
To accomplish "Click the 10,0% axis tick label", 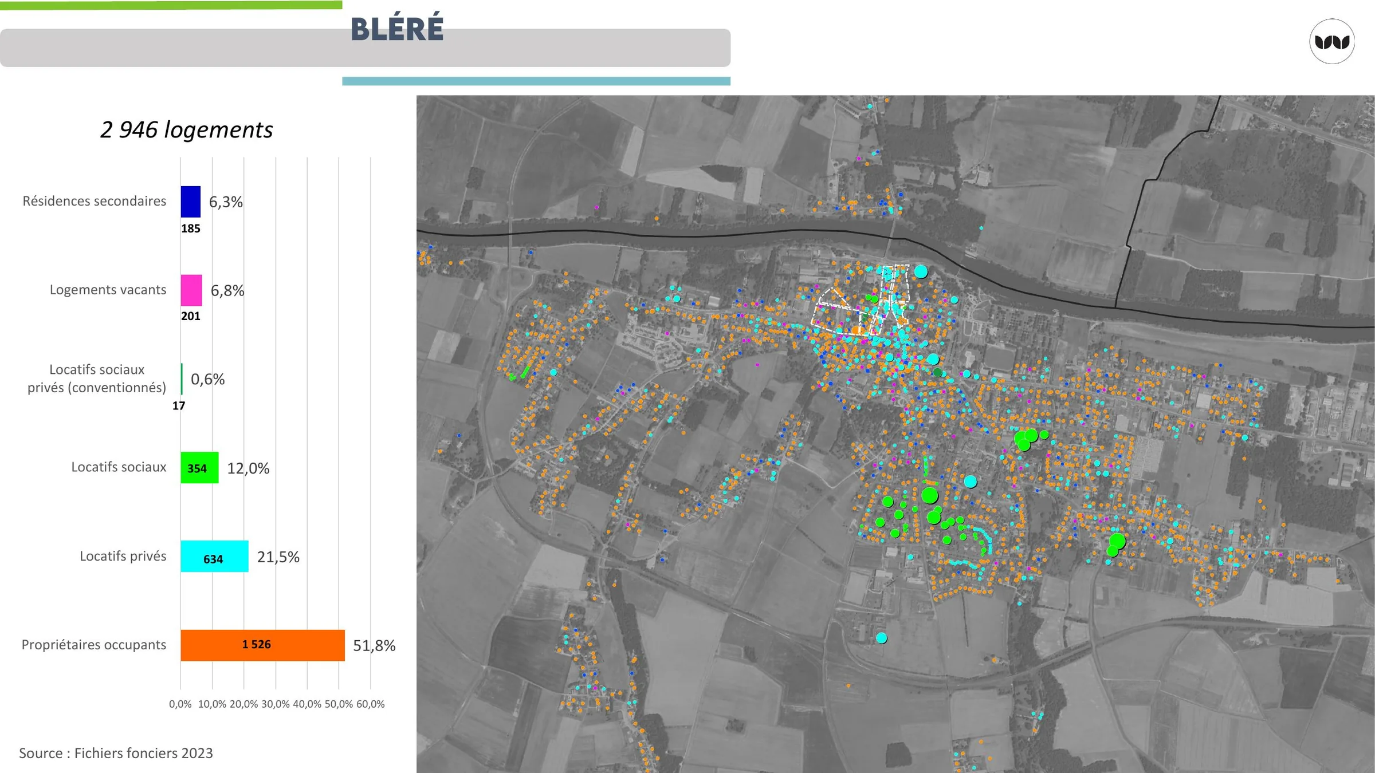I will pyautogui.click(x=212, y=704).
